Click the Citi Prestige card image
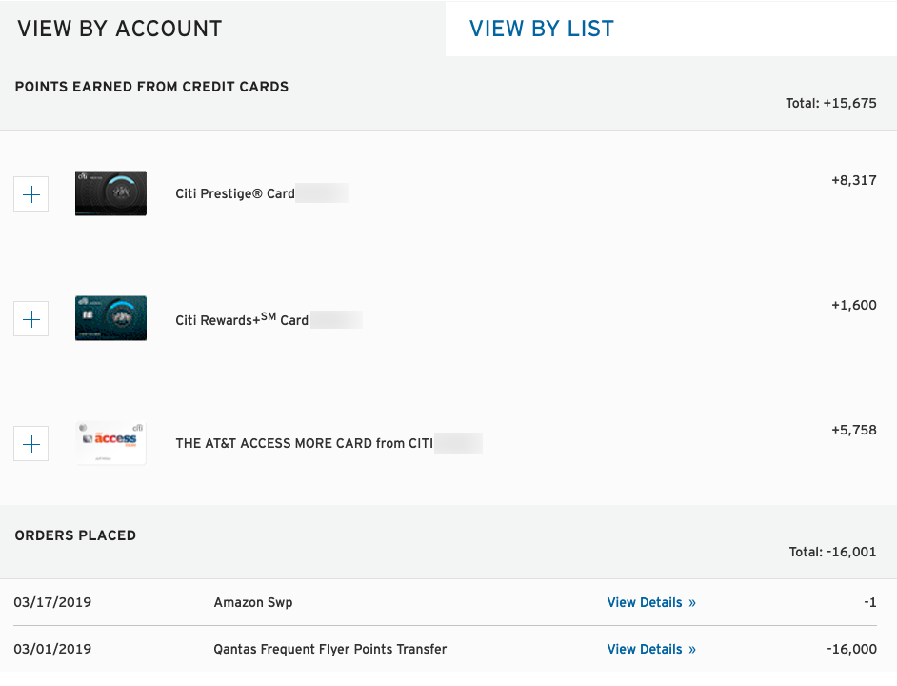Viewport: 897px width, 686px height. click(110, 193)
